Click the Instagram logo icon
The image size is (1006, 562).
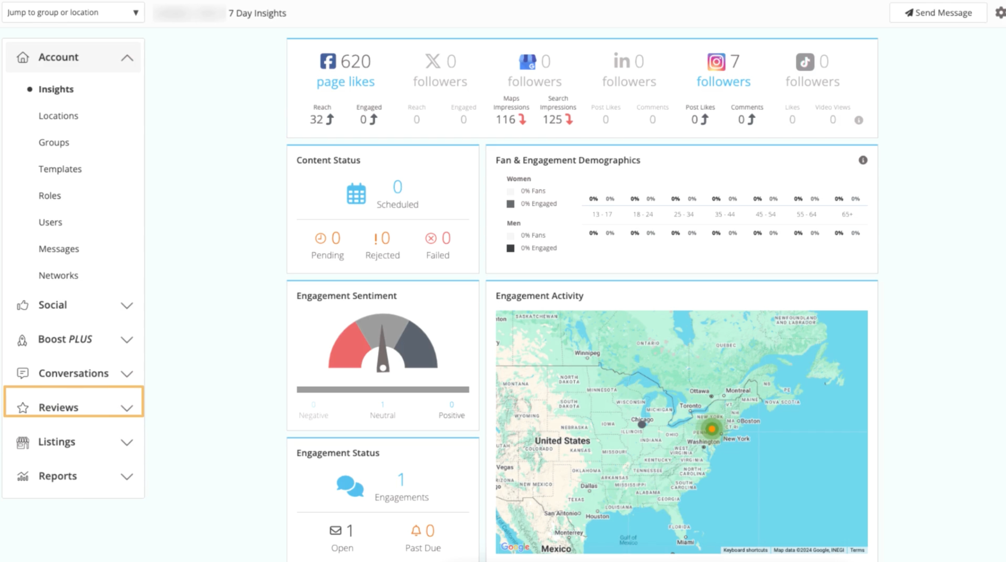click(716, 62)
